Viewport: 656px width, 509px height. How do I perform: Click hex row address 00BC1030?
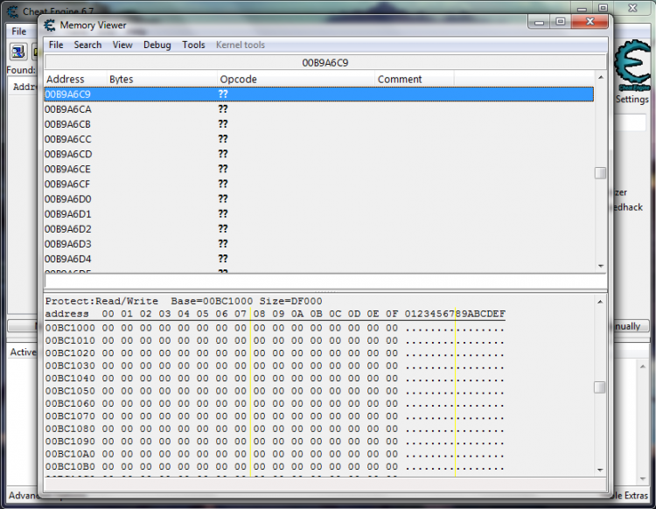(x=70, y=366)
